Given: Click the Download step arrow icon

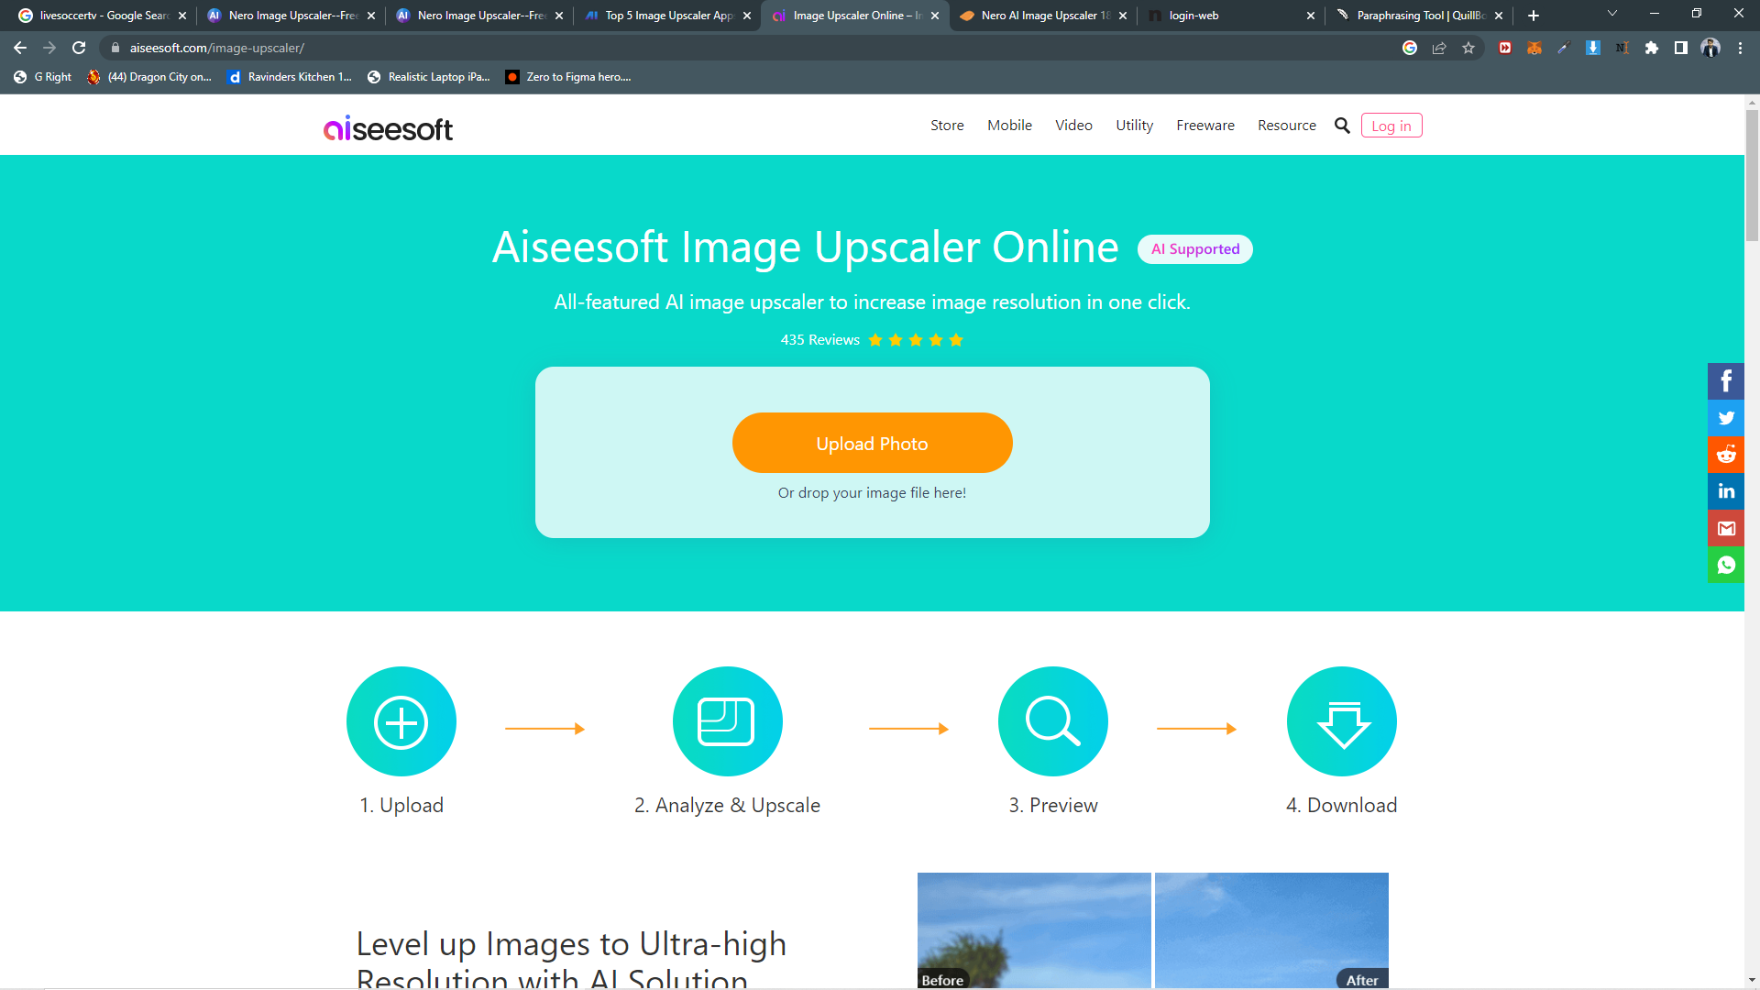Looking at the screenshot, I should [x=1342, y=722].
